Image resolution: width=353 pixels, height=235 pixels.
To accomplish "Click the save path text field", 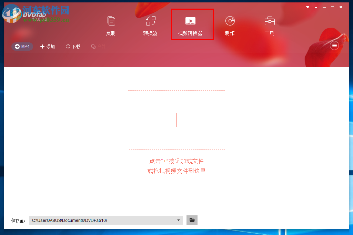I will tap(103, 220).
